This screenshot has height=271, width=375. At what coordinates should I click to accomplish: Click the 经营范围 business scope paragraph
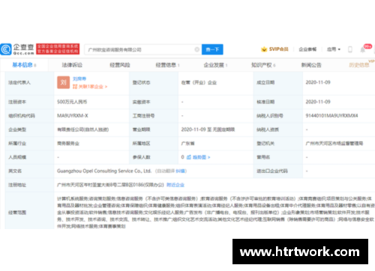(216, 213)
